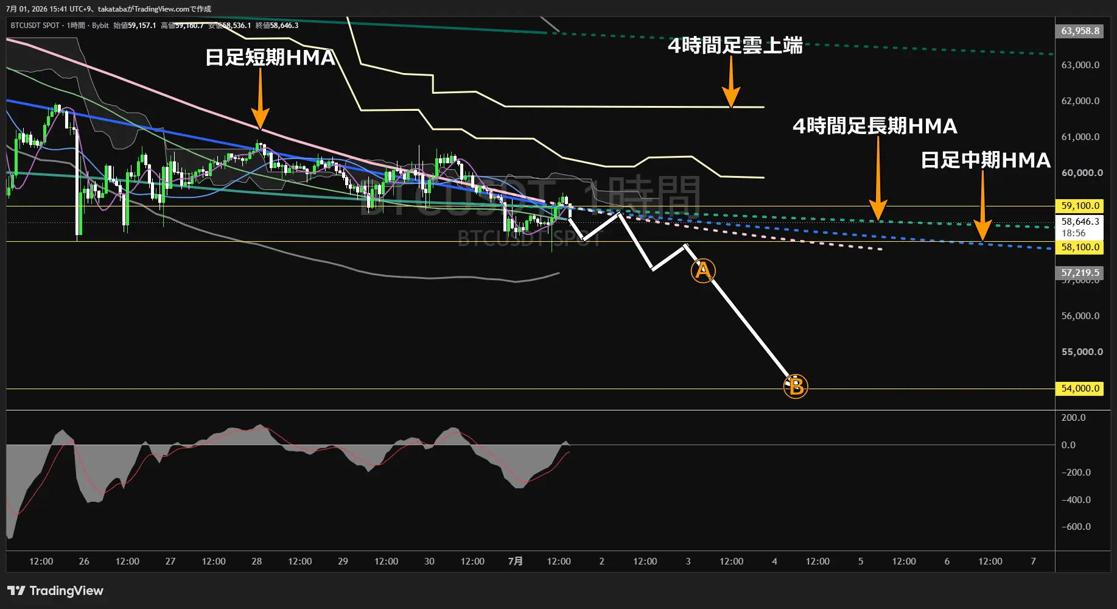Click 60,000.0 on the price axis
Screen dimensions: 1117x609
(x=1082, y=173)
